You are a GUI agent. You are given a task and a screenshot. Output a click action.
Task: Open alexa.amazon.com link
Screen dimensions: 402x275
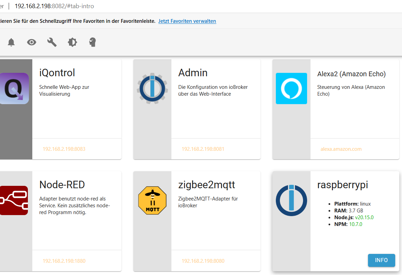click(341, 149)
